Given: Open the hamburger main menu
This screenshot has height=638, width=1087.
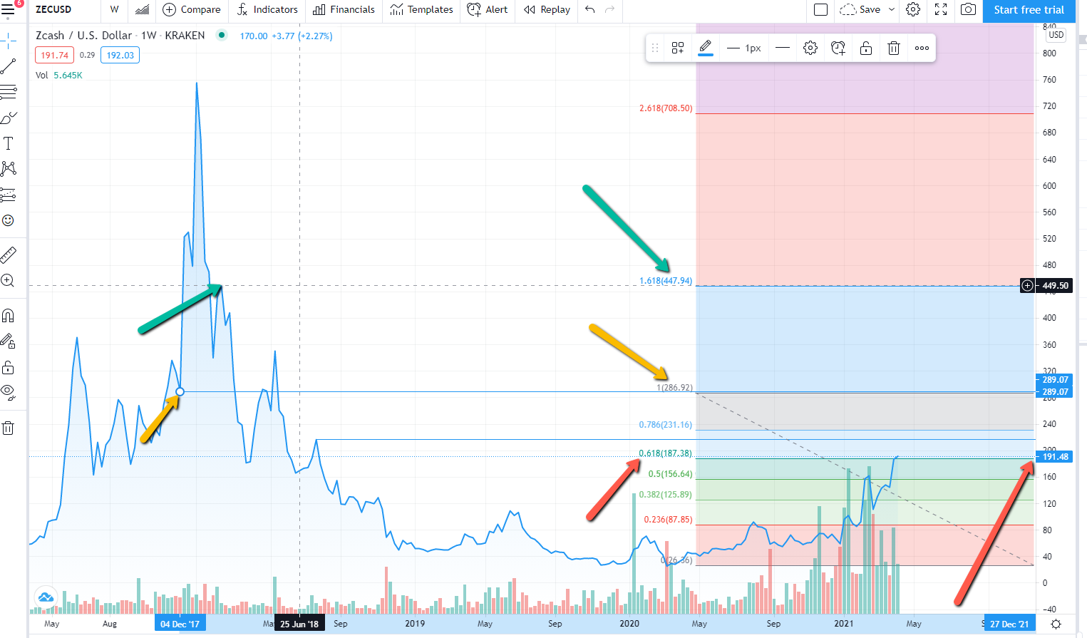Looking at the screenshot, I should pyautogui.click(x=8, y=10).
